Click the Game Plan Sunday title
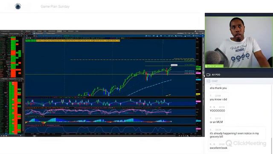 click(55, 6)
